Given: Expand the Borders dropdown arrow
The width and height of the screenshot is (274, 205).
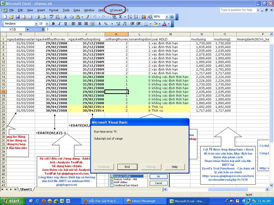Looking at the screenshot, I should (x=150, y=24).
